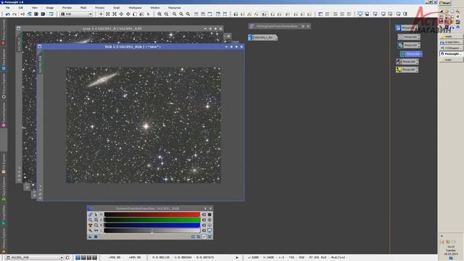Click the Zoom Out magnifier next to Zoom In
The height and width of the screenshot is (261, 464).
[x=167, y=14]
